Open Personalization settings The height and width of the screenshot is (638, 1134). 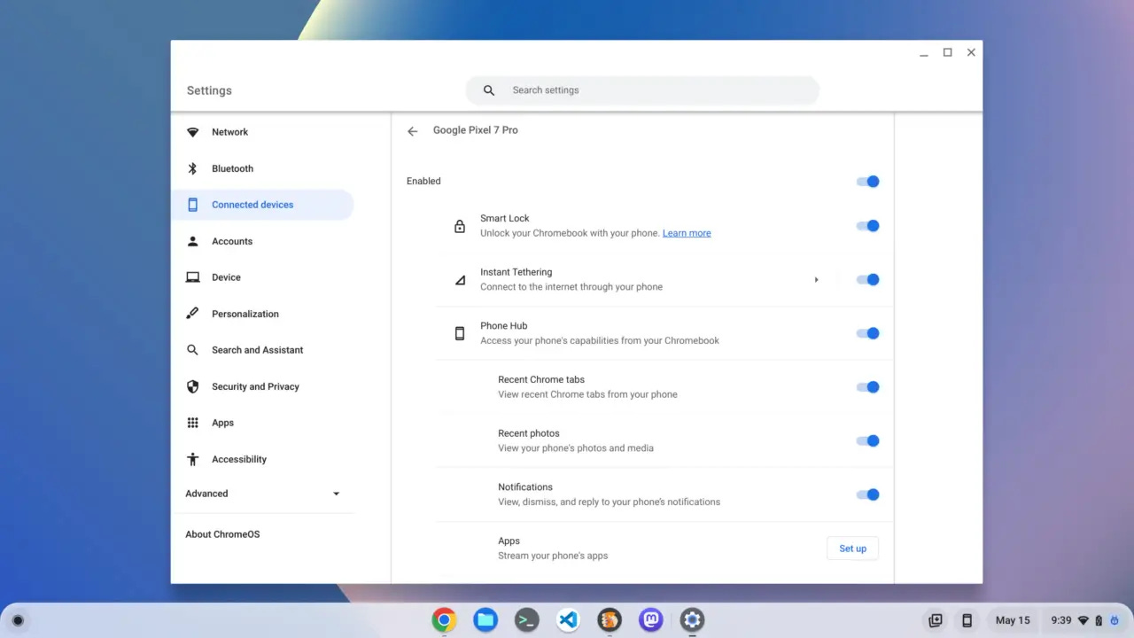[262, 314]
